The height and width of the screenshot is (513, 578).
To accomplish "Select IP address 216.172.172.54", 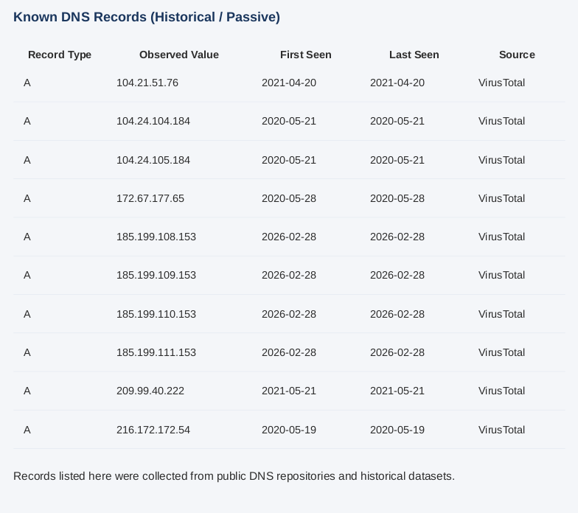I will (x=153, y=430).
